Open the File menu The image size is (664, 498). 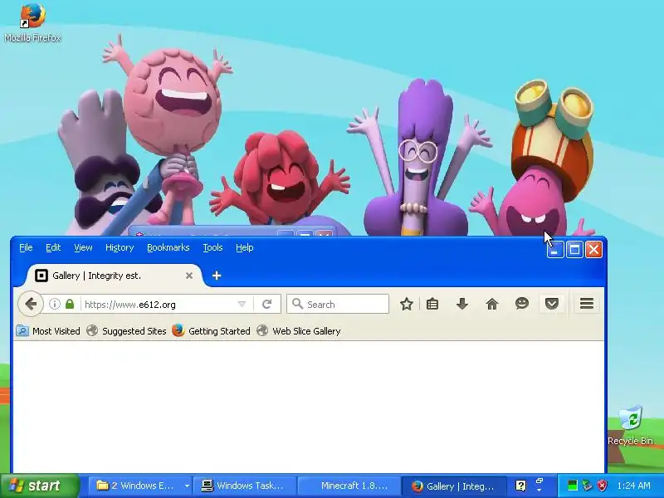(26, 247)
